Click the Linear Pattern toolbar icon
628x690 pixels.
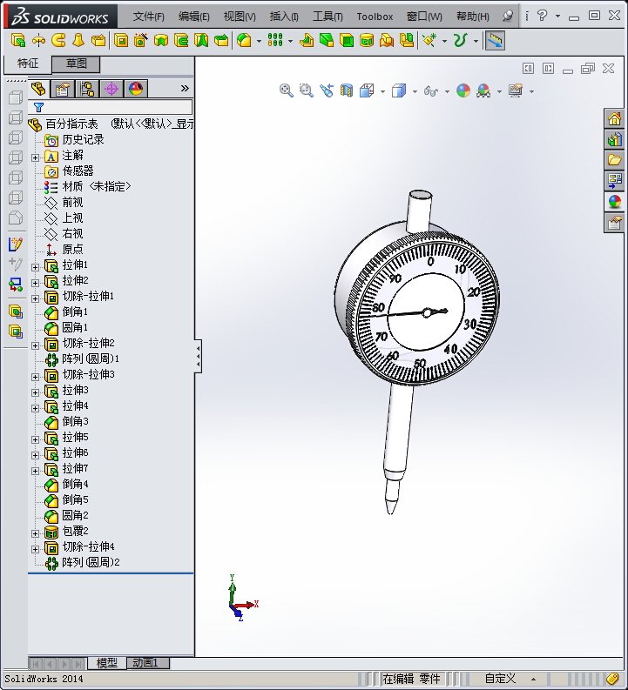click(275, 41)
